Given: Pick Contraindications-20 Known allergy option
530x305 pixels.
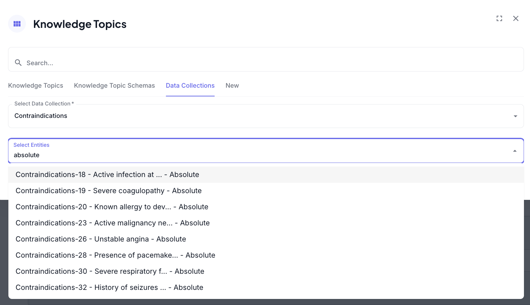Looking at the screenshot, I should [112, 207].
